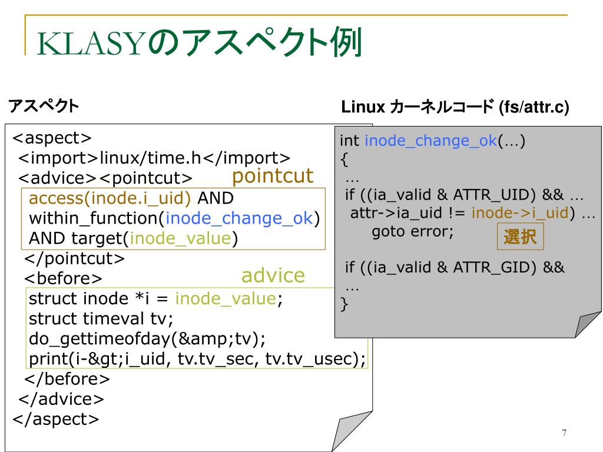Select the '</aspect>' closing tag
Screen dimensions: 603x452
56,419
